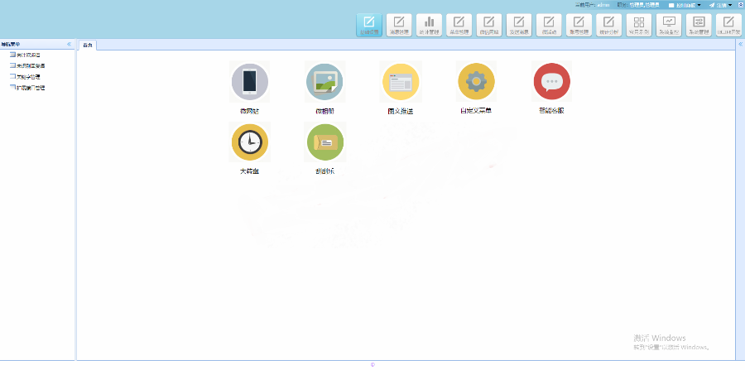Screen dimensions: 745x370
Task: Open the 微信网站 toolbar module
Action: pos(489,25)
